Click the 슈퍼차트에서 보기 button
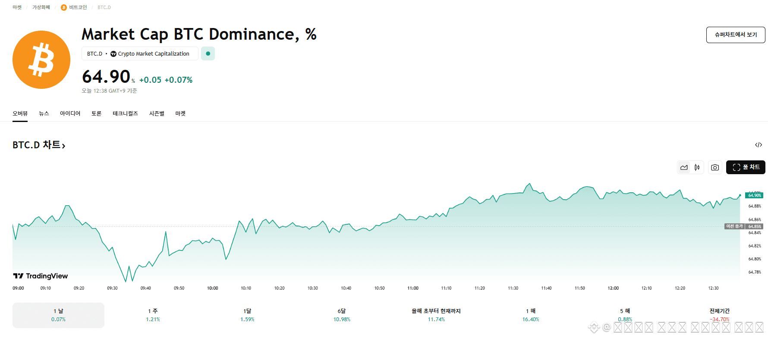Image resolution: width=768 pixels, height=338 pixels. (736, 34)
